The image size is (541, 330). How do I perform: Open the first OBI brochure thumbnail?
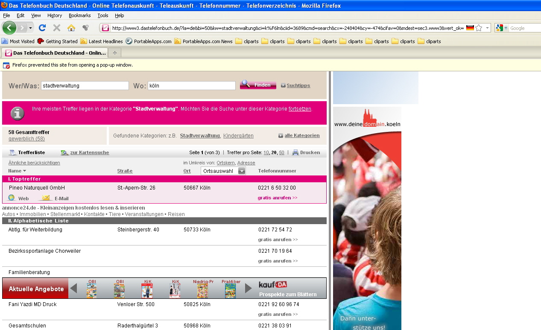point(91,291)
